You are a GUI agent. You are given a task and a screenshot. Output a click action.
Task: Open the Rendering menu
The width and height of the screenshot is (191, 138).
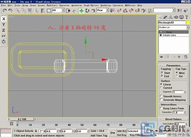pos(105,5)
